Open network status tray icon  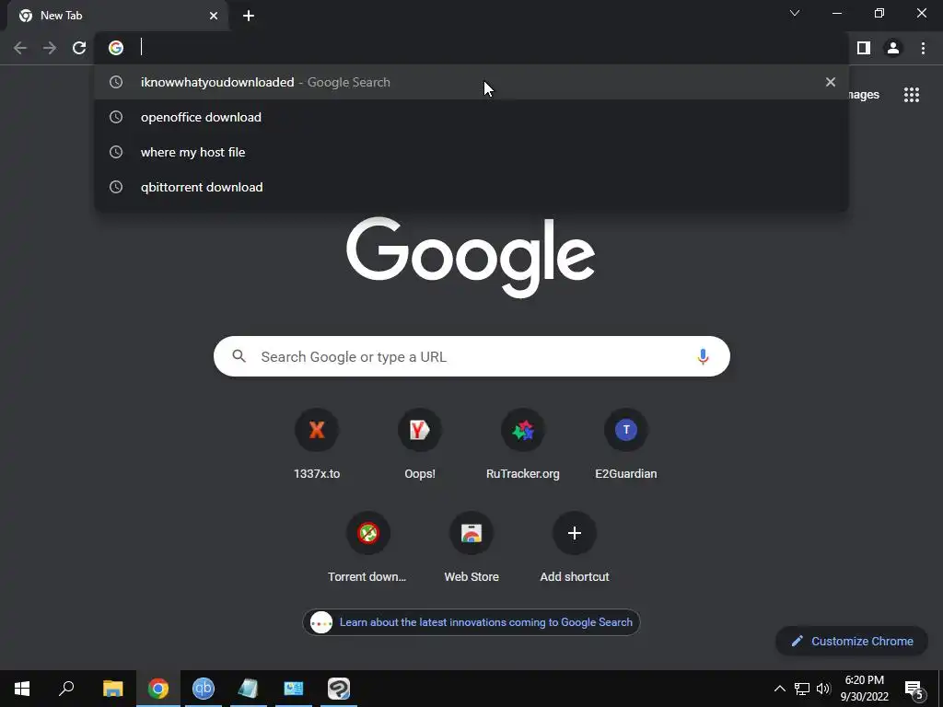[x=802, y=689]
